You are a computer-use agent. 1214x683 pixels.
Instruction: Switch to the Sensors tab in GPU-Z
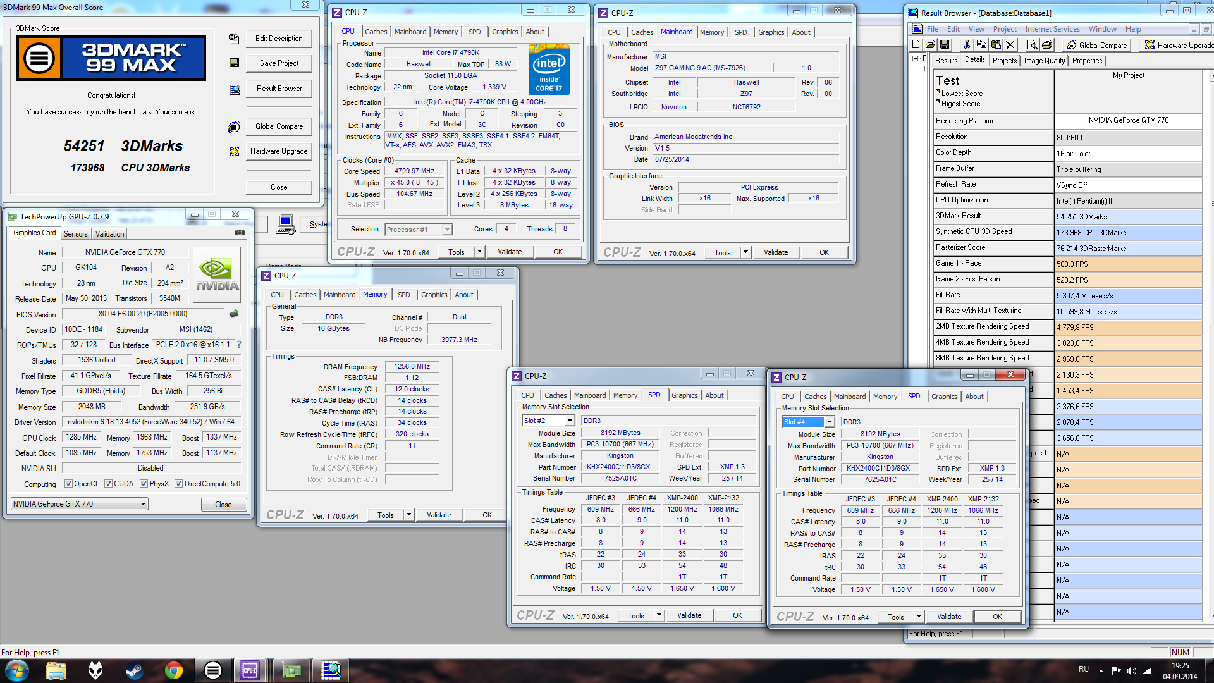click(75, 234)
